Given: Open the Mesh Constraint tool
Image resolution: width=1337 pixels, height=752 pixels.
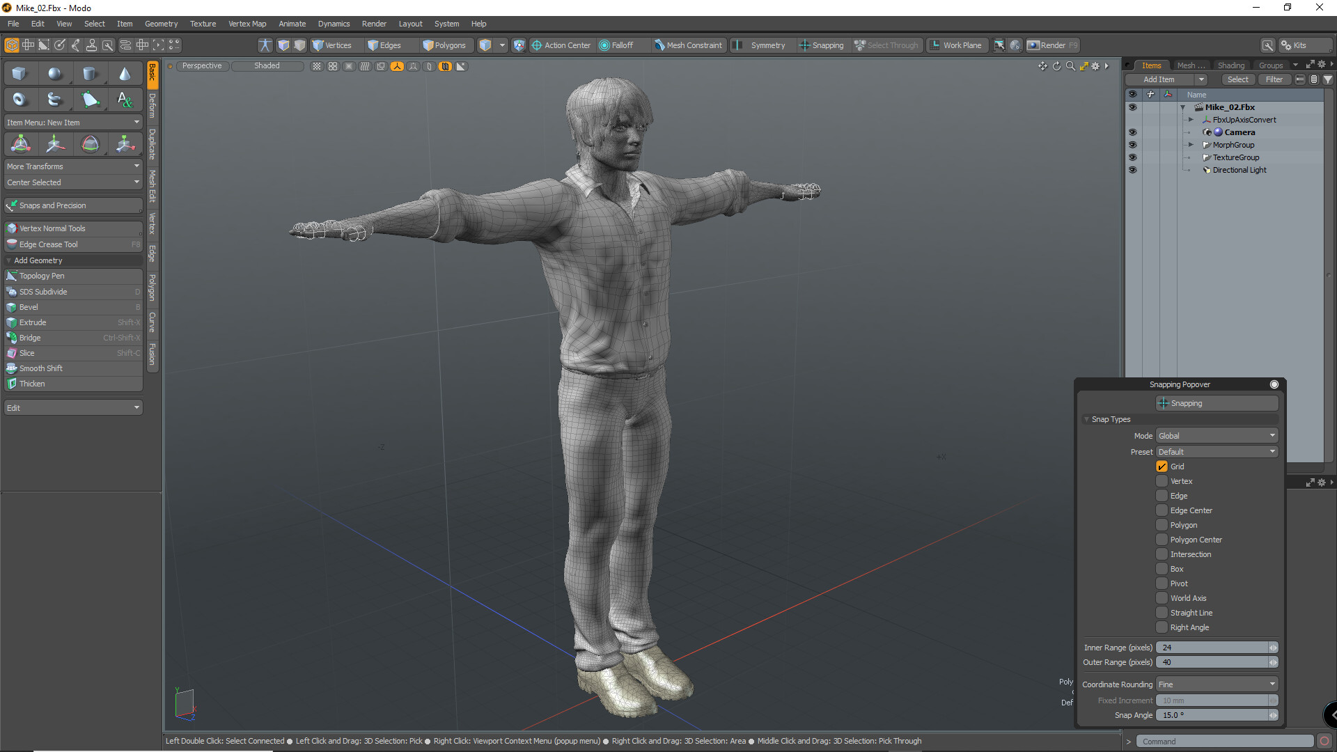Looking at the screenshot, I should click(x=689, y=45).
